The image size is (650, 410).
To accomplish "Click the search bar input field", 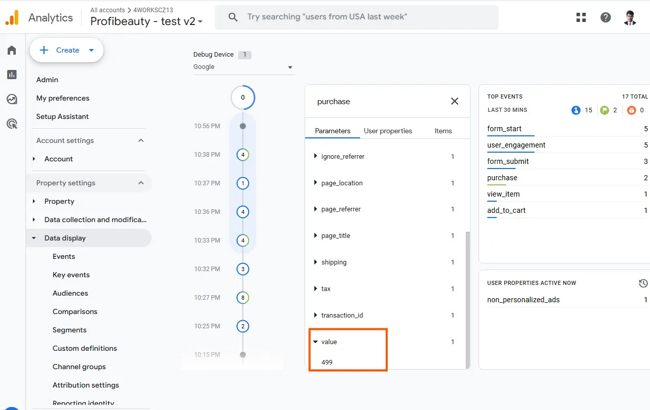I will tap(357, 17).
